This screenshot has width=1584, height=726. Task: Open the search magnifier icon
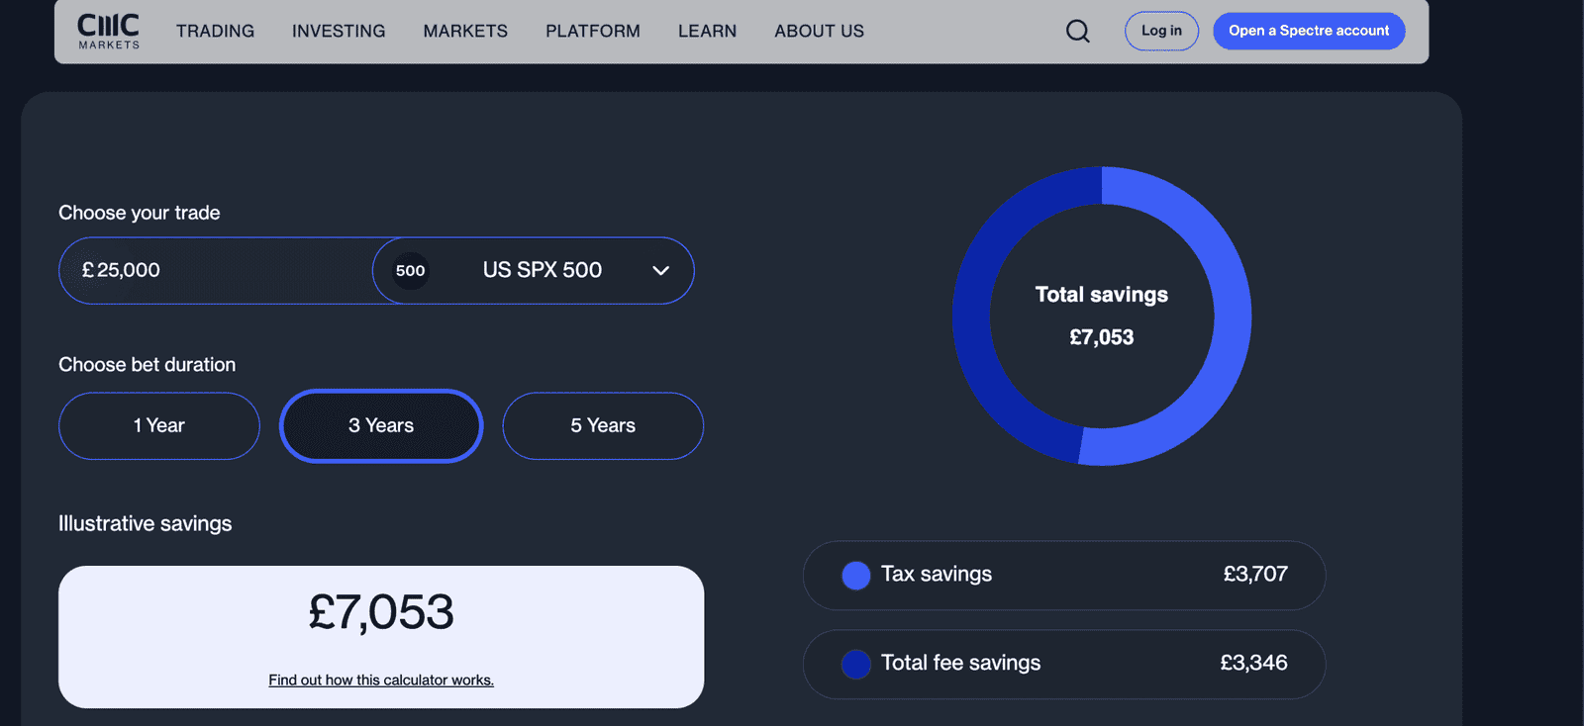click(x=1078, y=32)
